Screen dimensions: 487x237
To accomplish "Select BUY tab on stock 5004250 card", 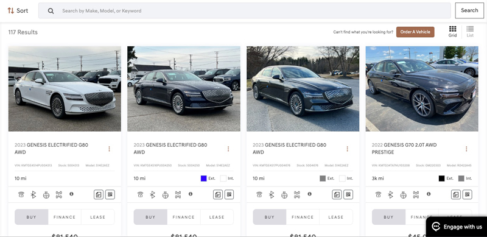I will click(x=150, y=217).
